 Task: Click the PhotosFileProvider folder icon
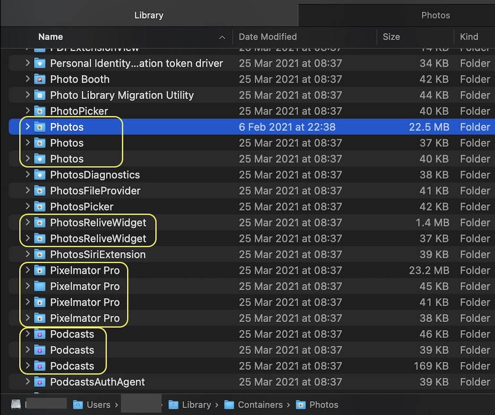pyautogui.click(x=40, y=191)
